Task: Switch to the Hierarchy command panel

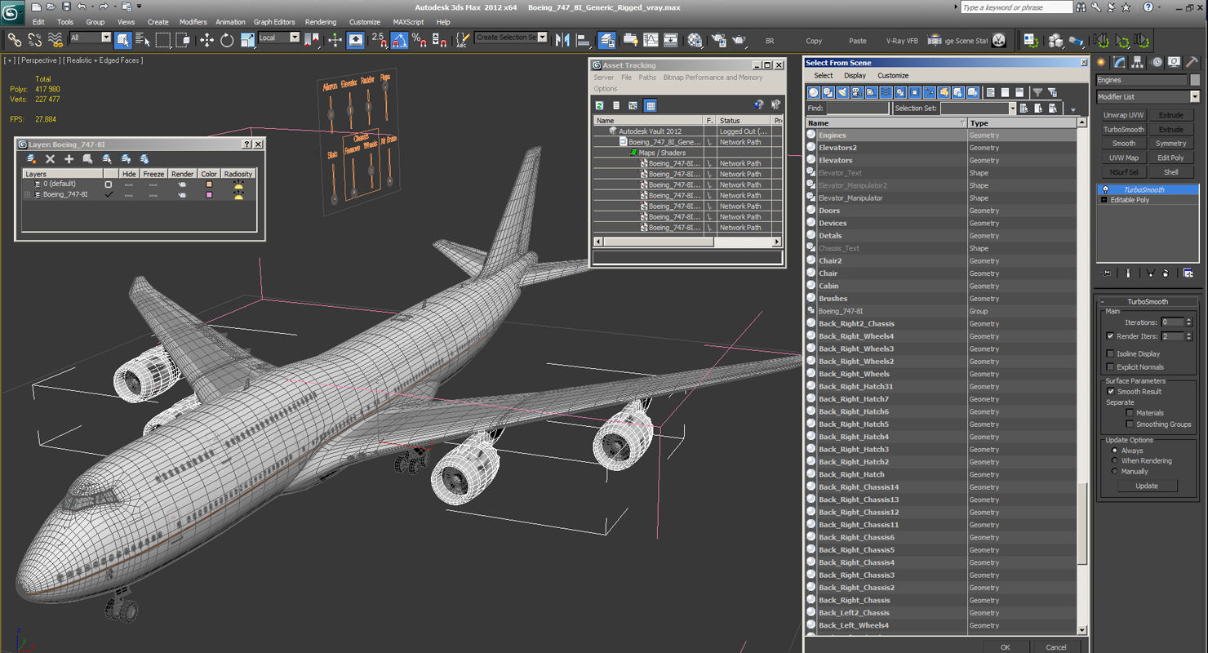Action: coord(1137,62)
